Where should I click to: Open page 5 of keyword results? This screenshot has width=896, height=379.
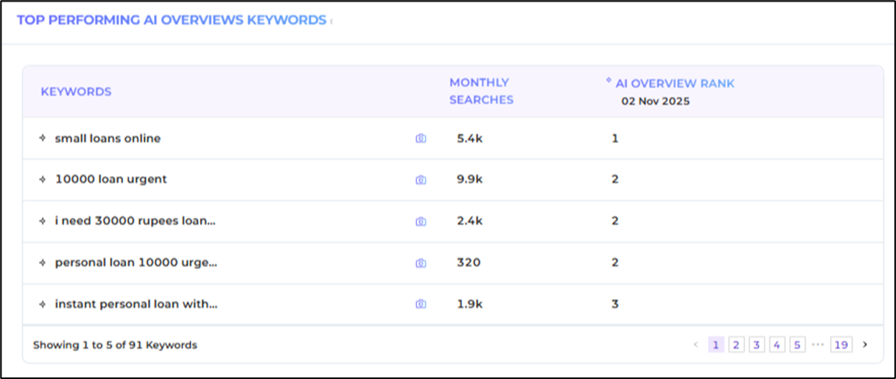pyautogui.click(x=796, y=344)
